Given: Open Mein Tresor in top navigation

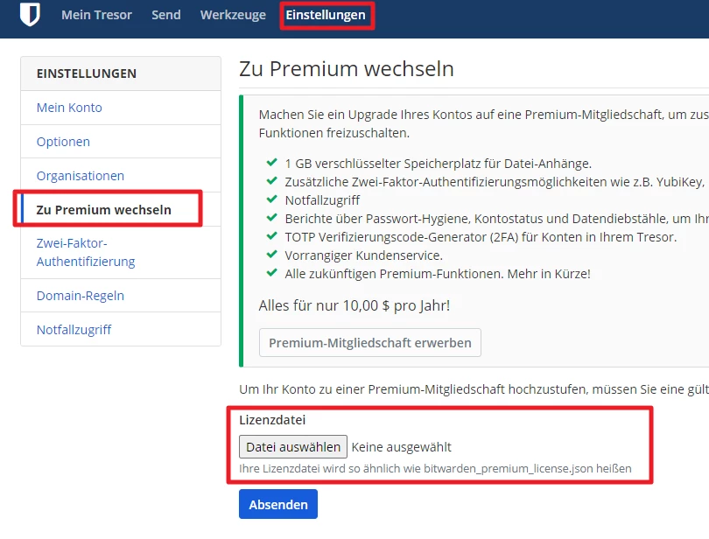Looking at the screenshot, I should [96, 15].
